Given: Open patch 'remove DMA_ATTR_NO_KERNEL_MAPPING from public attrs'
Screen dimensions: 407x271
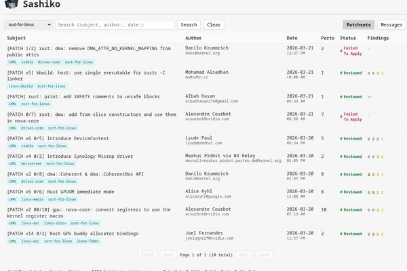Looking at the screenshot, I should click(89, 51).
